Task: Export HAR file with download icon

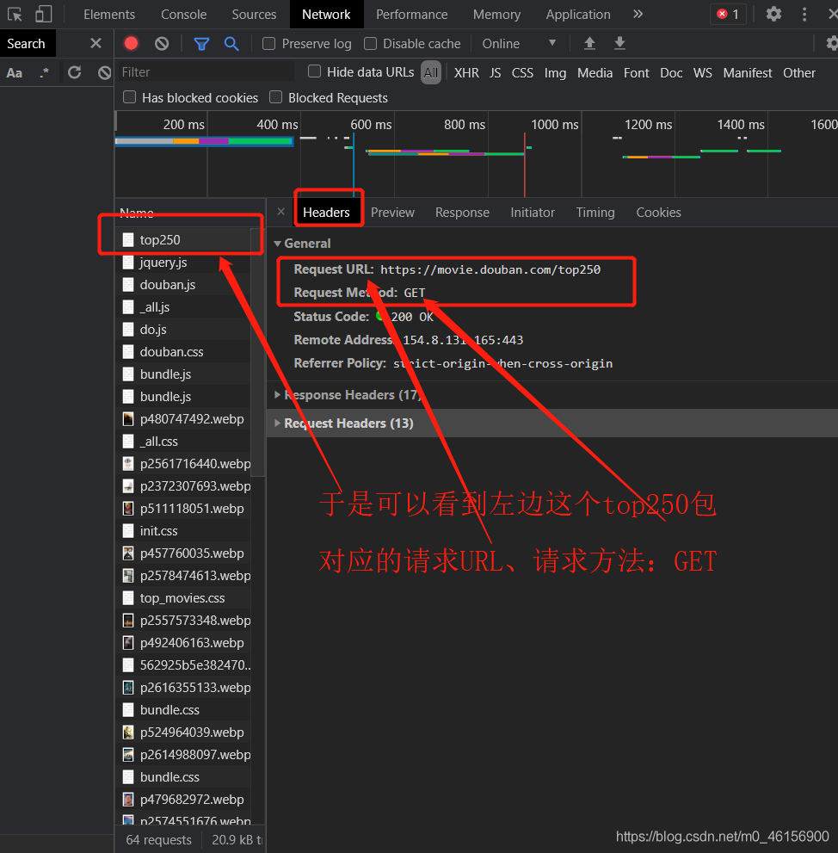Action: click(x=619, y=43)
